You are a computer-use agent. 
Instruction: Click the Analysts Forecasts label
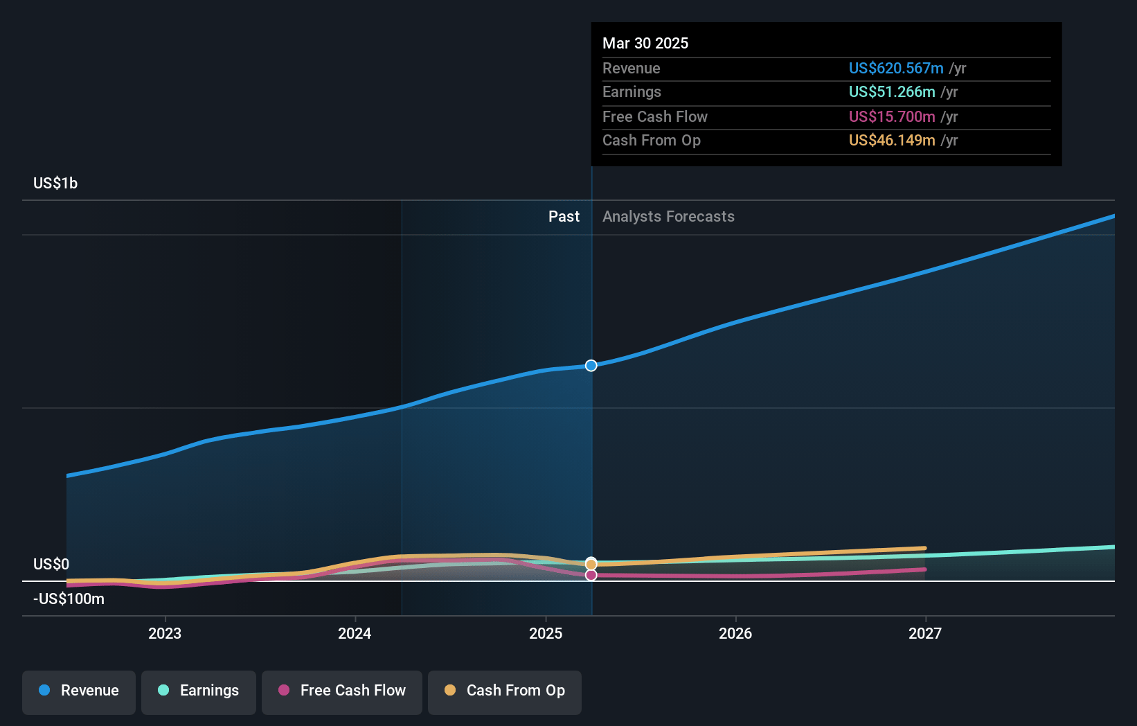point(668,217)
